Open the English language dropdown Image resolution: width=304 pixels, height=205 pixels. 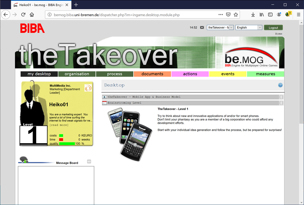[249, 28]
